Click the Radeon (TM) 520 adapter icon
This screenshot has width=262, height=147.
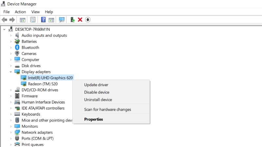(x=24, y=84)
